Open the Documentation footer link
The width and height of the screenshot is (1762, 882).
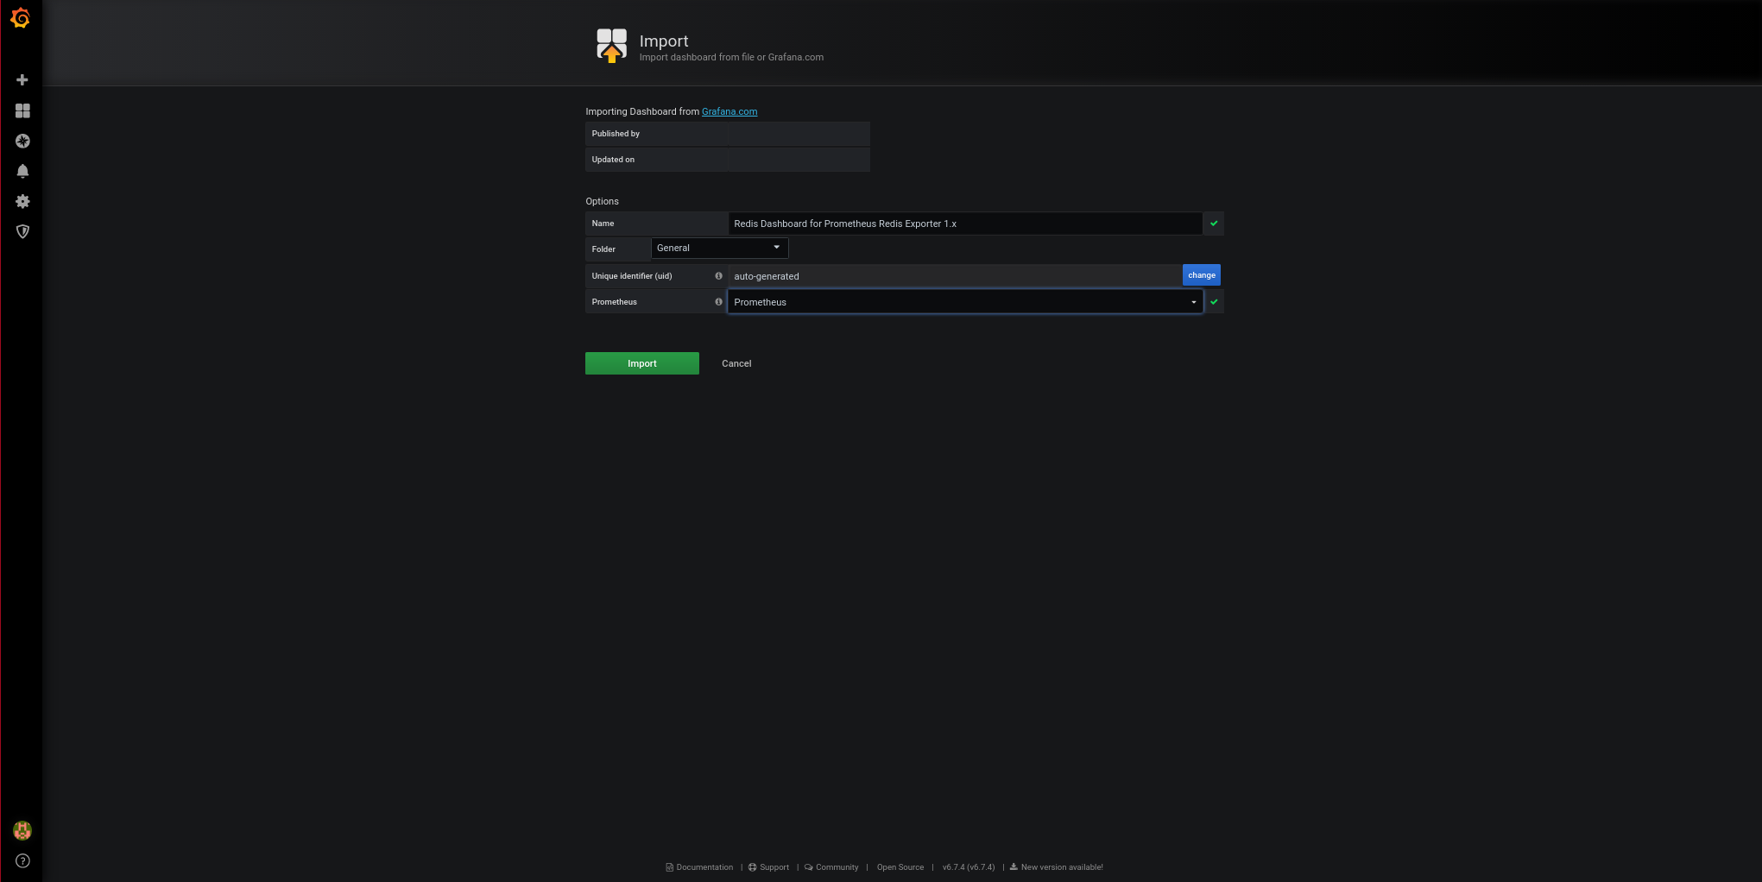(704, 867)
